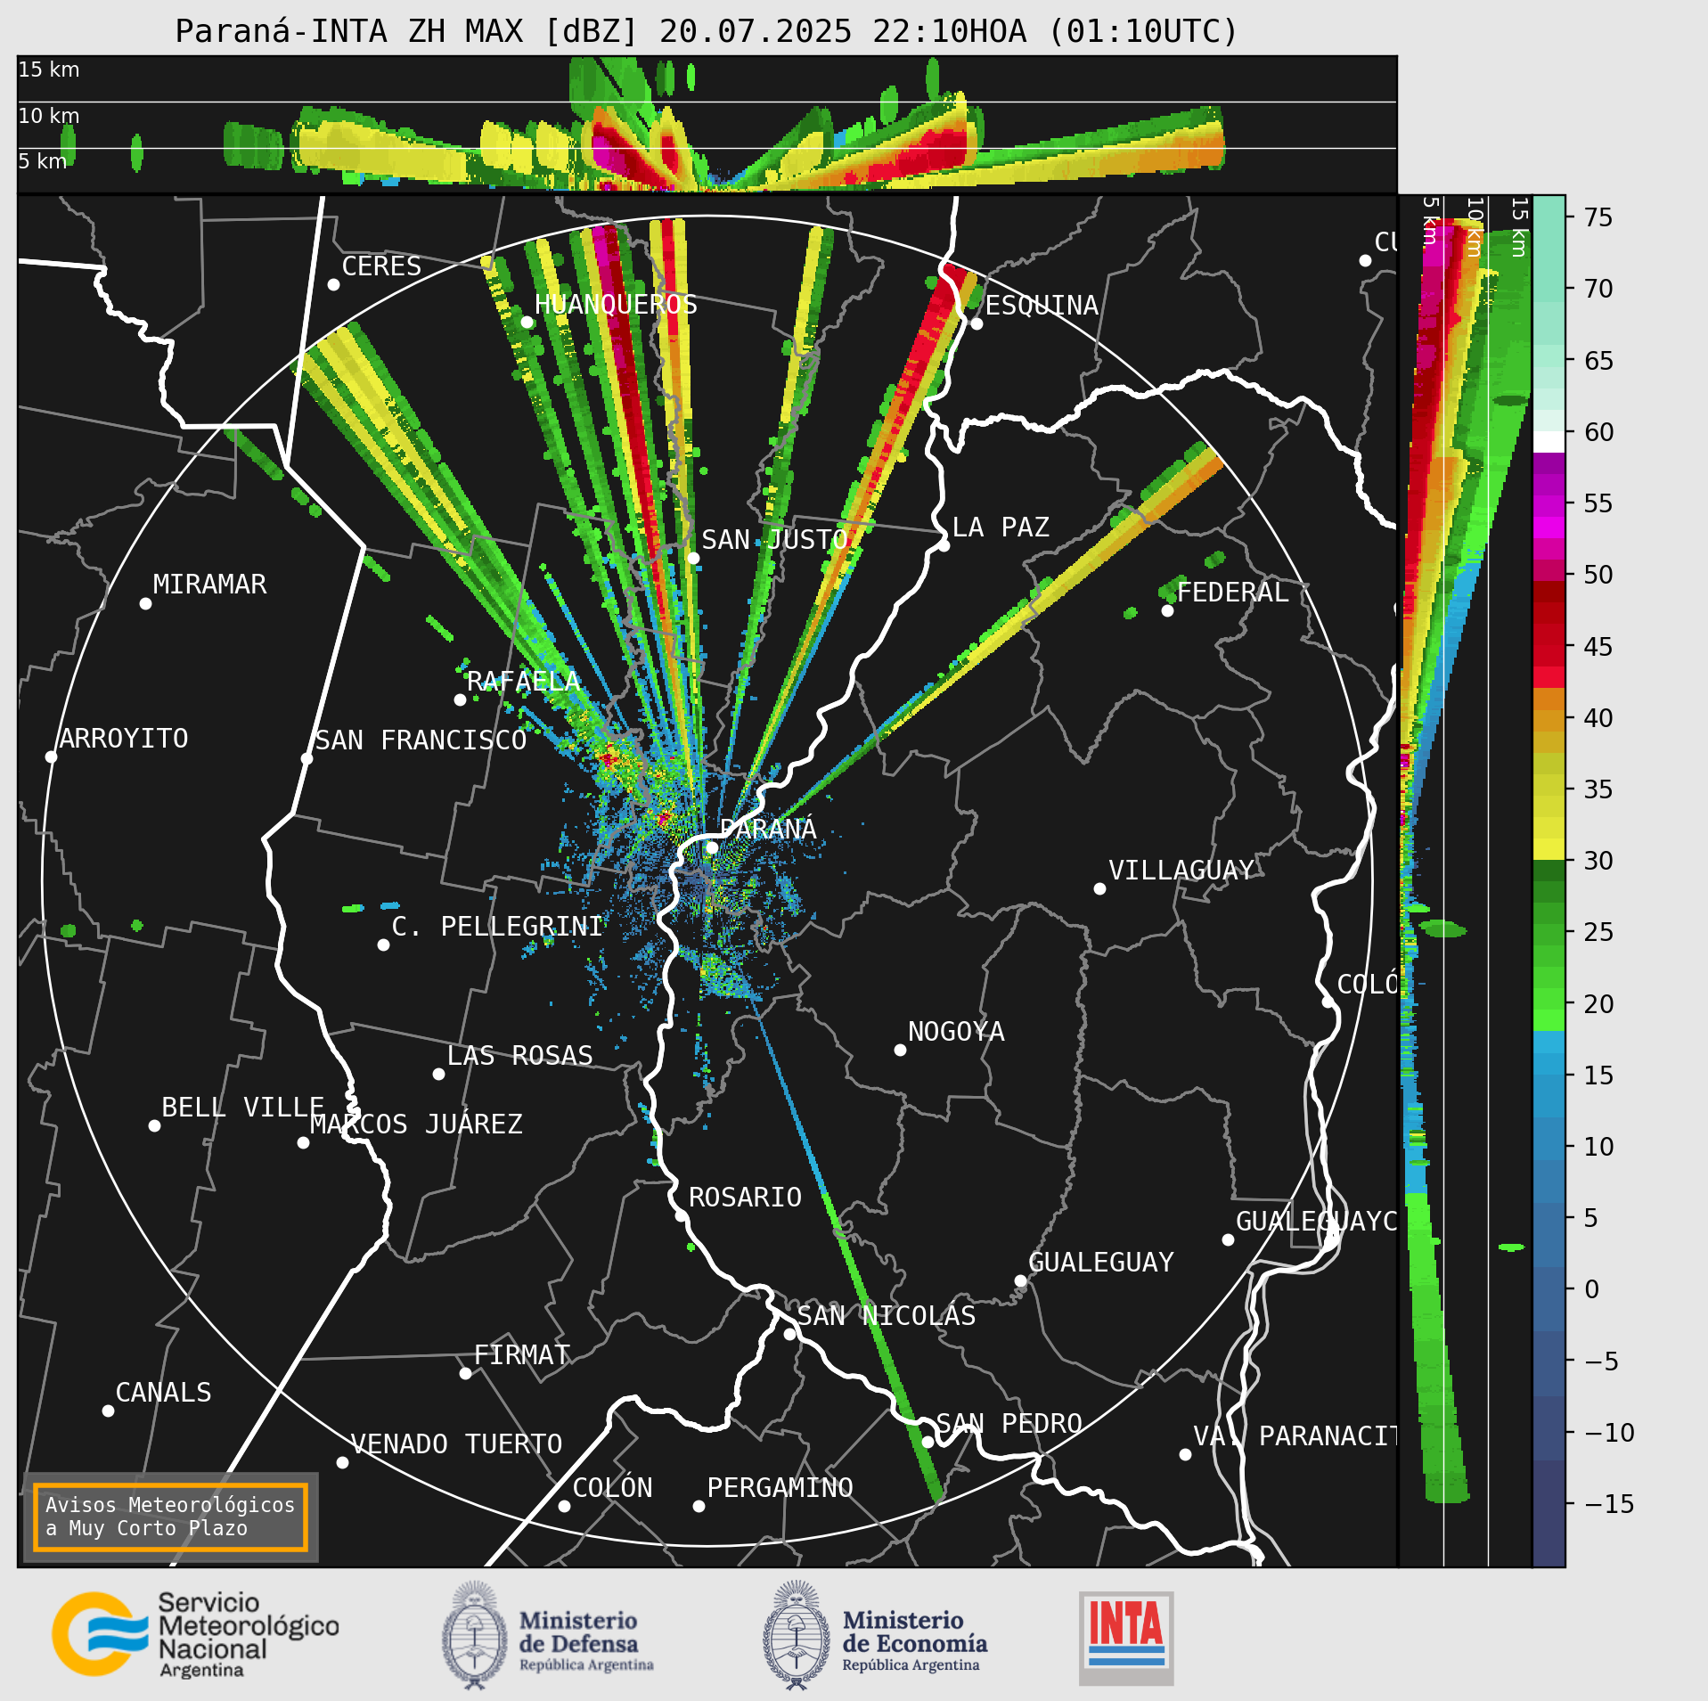The image size is (1708, 1701).
Task: Click the RAFAELA label
Action: 524,681
